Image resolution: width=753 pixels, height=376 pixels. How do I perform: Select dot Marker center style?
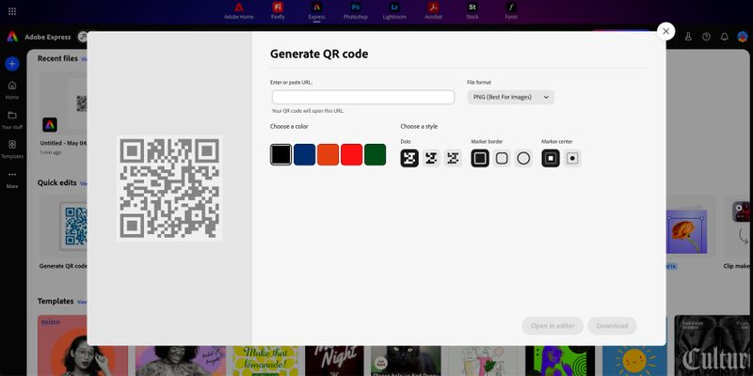(x=572, y=158)
